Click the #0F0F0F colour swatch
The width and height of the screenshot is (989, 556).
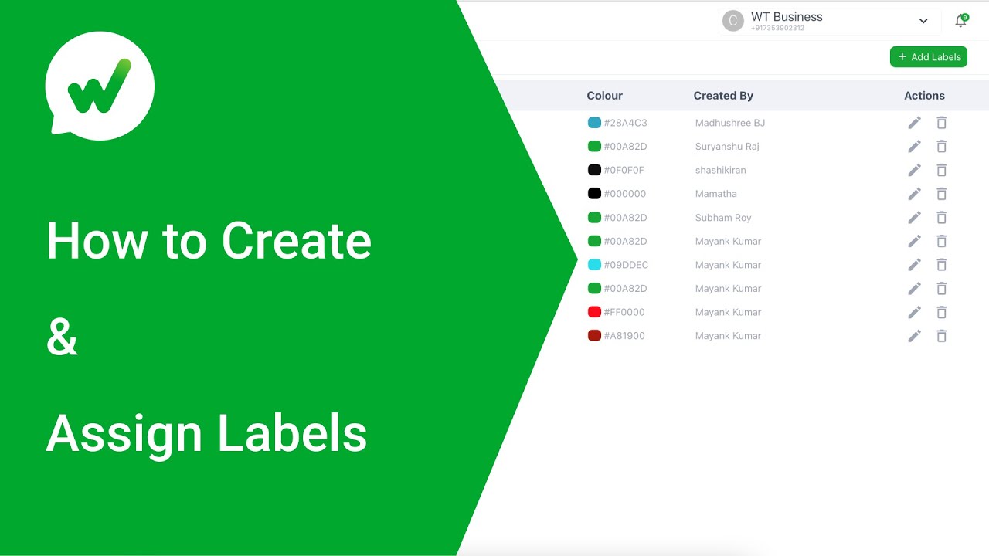coord(594,170)
